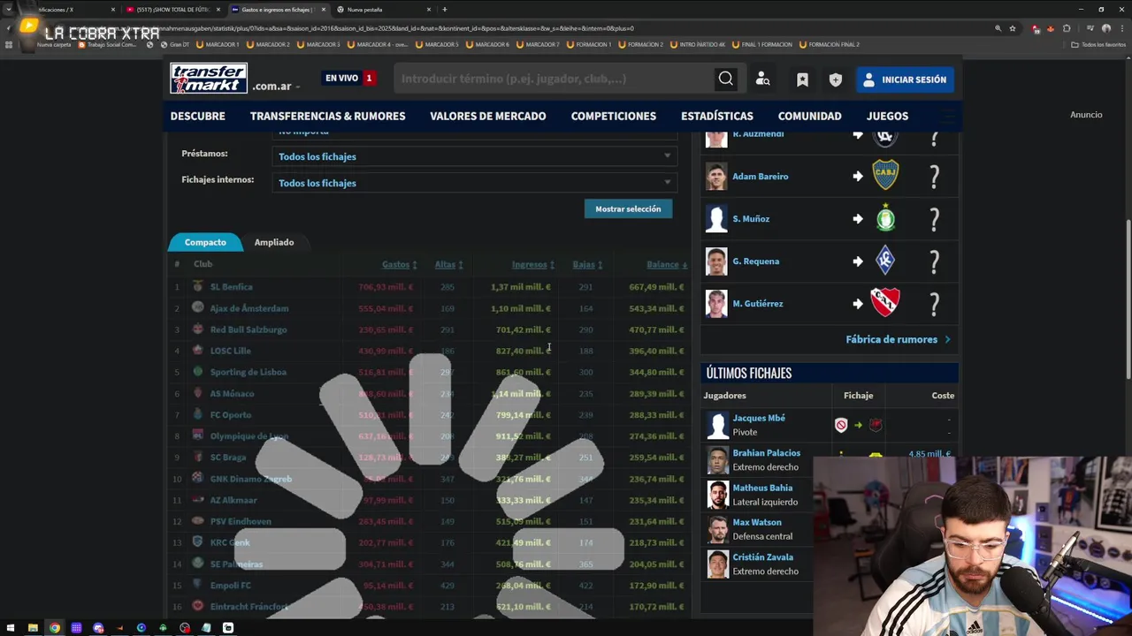Screen dimensions: 1132x636
Task: Click question mark beside Adam Bareiro
Action: [934, 177]
